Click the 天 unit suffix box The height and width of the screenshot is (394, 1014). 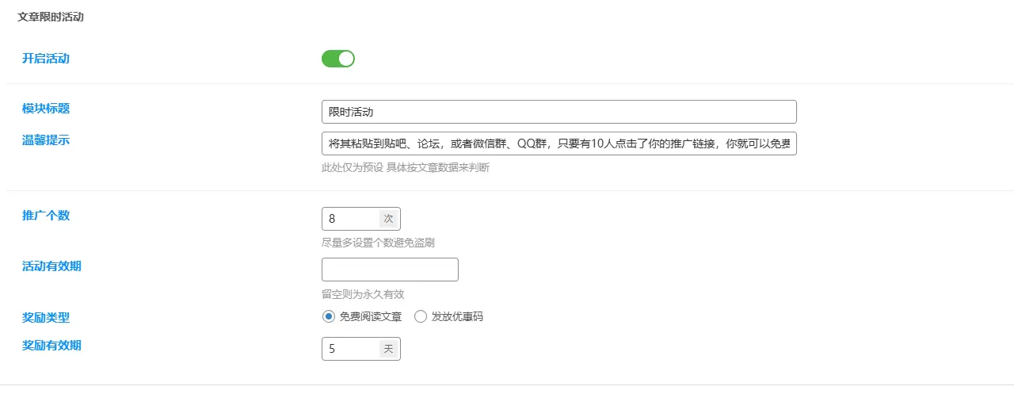(x=388, y=349)
